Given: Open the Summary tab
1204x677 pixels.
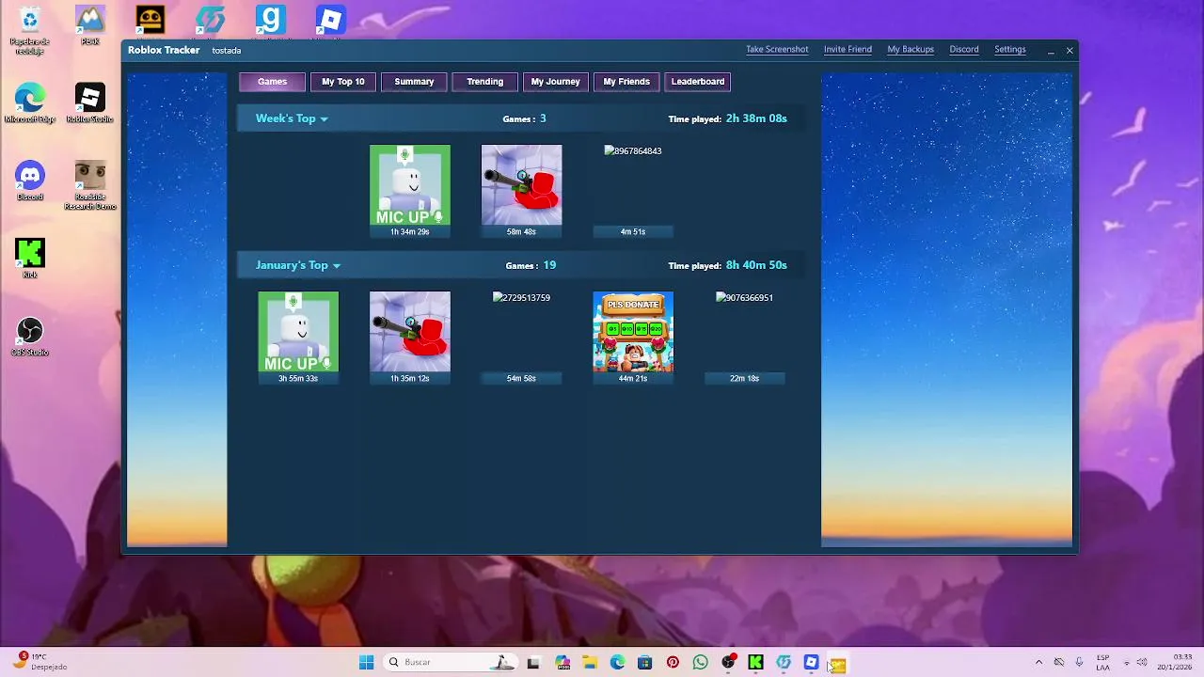Looking at the screenshot, I should (x=414, y=82).
